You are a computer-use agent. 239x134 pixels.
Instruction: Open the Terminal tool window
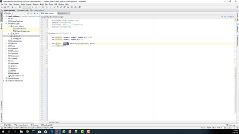click(35, 125)
